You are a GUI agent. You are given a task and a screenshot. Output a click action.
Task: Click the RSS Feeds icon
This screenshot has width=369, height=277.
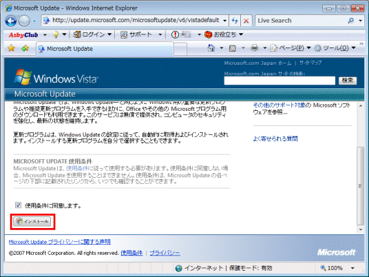(233, 48)
